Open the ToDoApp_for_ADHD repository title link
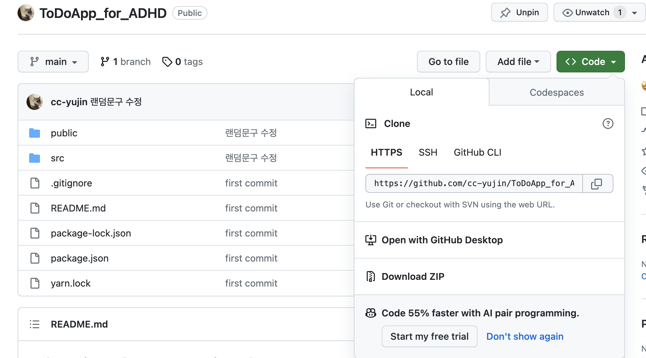This screenshot has width=646, height=358. coord(103,13)
